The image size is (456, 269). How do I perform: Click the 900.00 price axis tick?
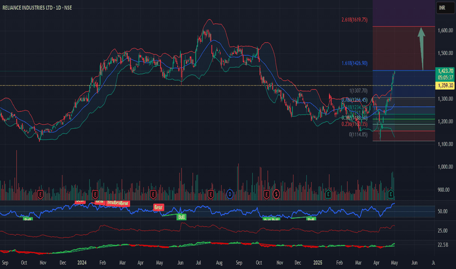443,190
